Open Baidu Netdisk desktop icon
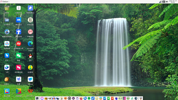178x100 pixels. coord(7,44)
